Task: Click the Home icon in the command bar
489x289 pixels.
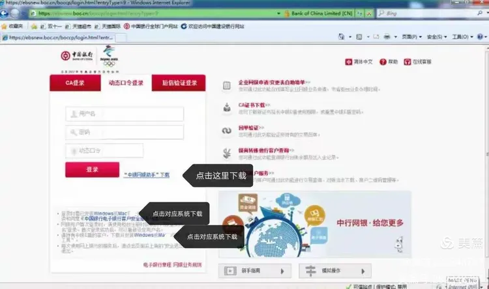Action: (x=341, y=36)
